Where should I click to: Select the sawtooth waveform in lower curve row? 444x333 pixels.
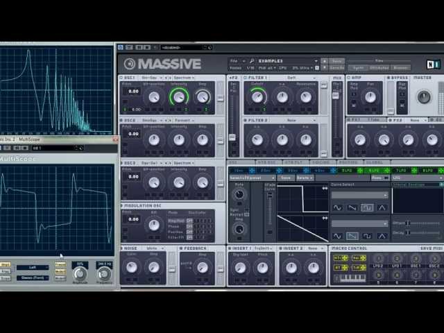[352, 236]
